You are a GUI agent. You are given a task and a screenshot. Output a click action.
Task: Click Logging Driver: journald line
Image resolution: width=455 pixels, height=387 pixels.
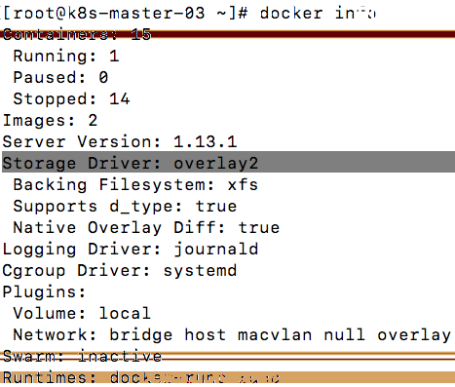(131, 250)
